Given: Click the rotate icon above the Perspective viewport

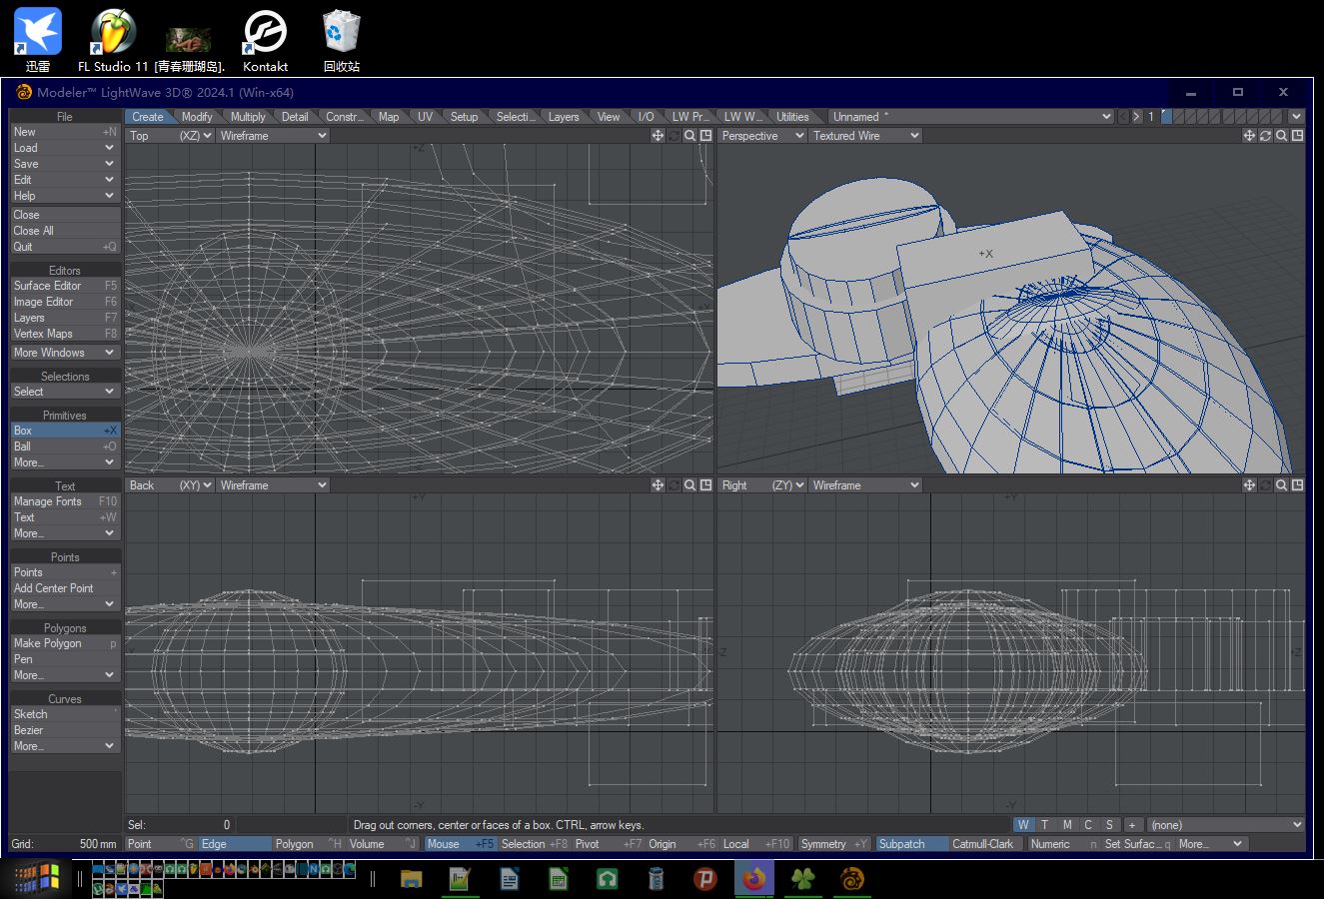Looking at the screenshot, I should (1264, 135).
